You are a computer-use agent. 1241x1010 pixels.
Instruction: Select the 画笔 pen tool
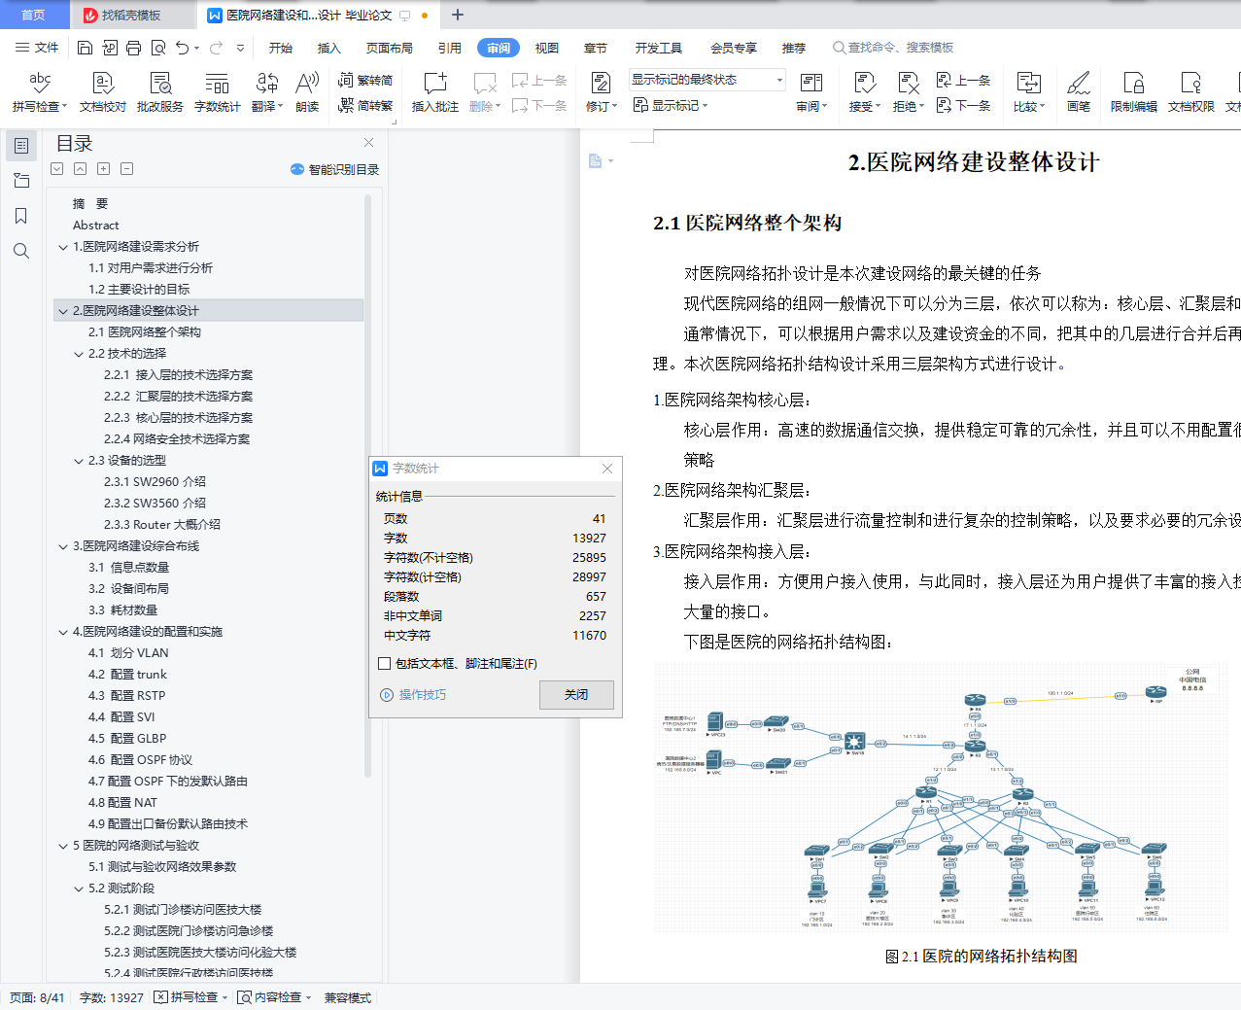(x=1079, y=92)
